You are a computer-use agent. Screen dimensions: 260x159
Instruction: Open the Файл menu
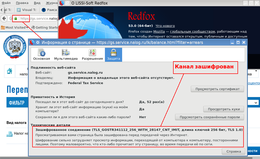point(6,3)
